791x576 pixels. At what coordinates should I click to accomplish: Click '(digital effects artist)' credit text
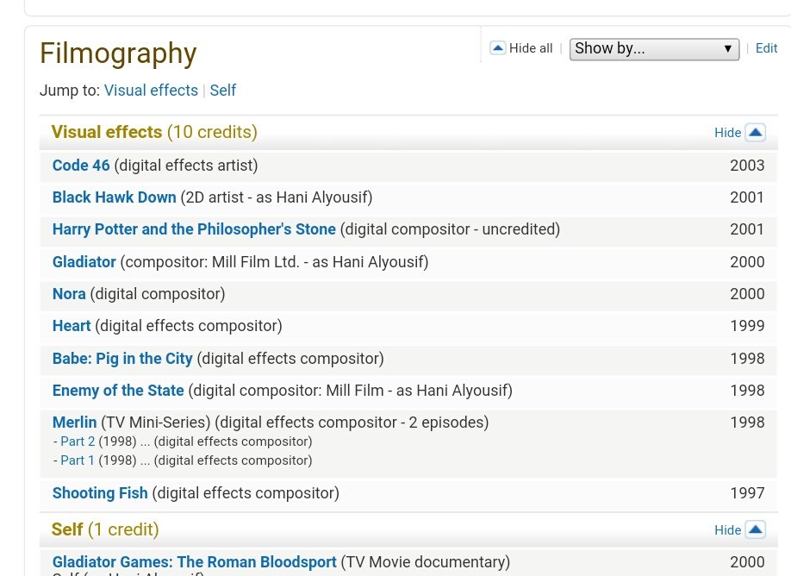click(186, 166)
